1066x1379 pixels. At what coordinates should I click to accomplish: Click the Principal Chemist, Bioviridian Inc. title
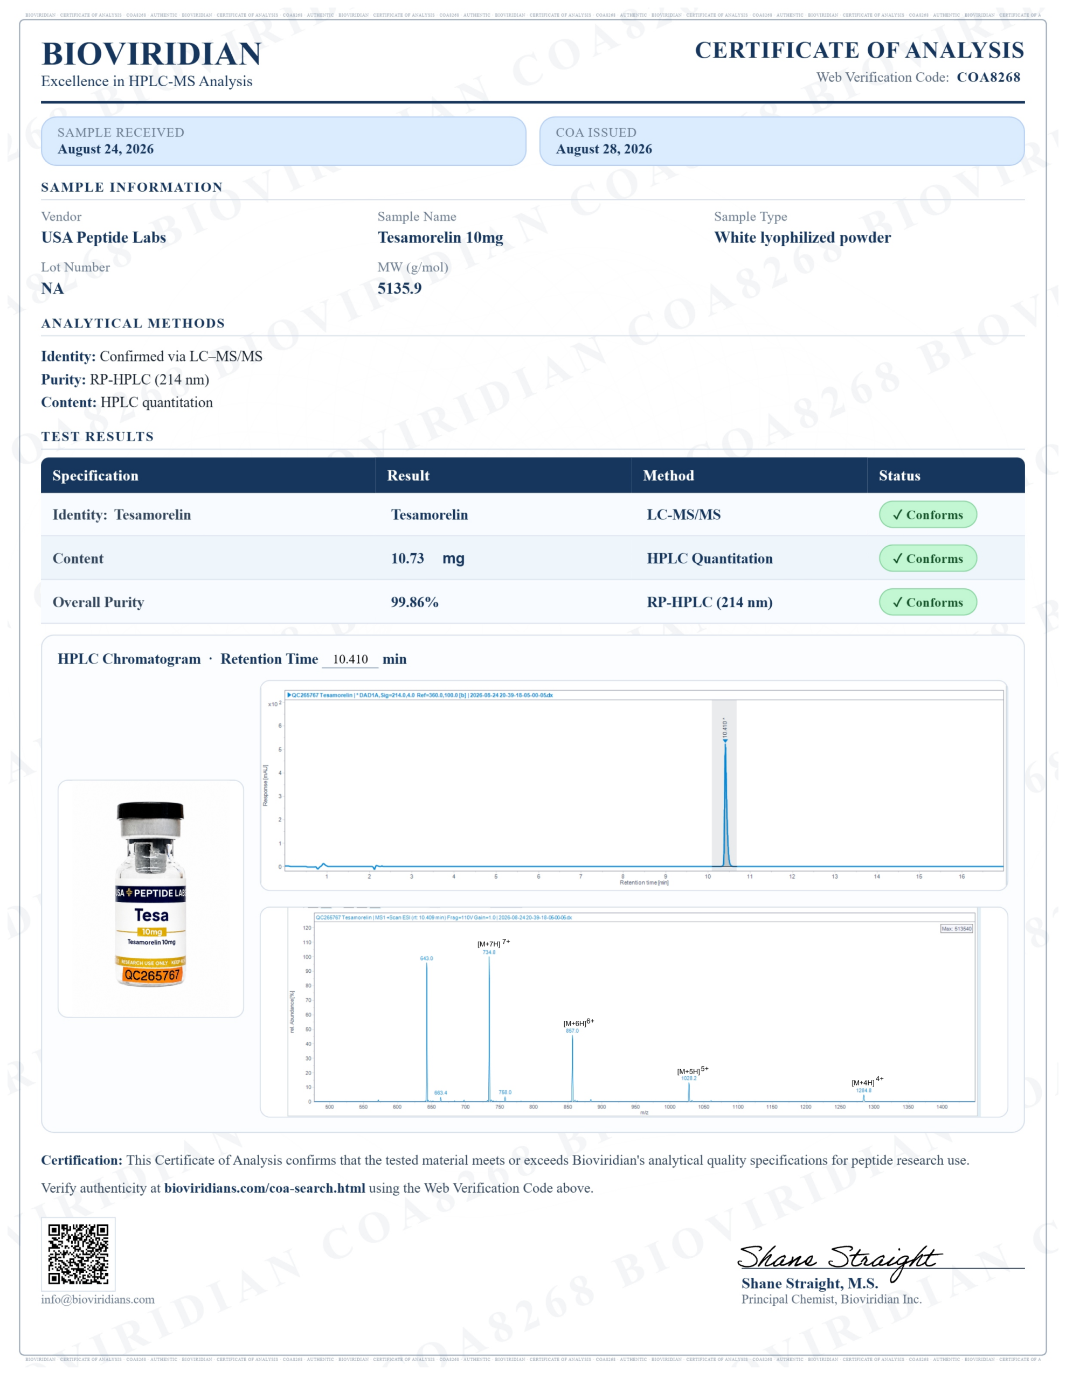[832, 1299]
